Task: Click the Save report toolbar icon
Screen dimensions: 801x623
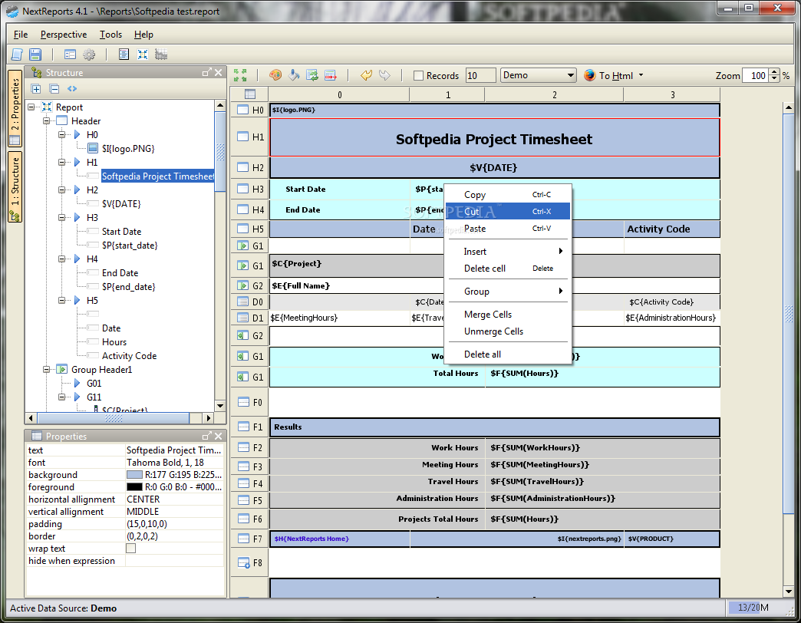Action: click(35, 54)
